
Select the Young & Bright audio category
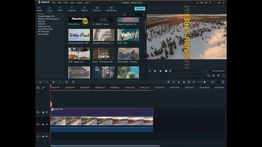click(46, 16)
